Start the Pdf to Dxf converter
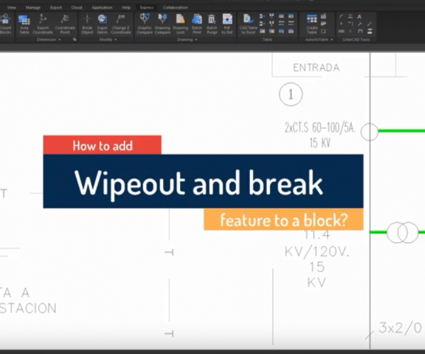This screenshot has width=425, height=354. pyautogui.click(x=227, y=24)
